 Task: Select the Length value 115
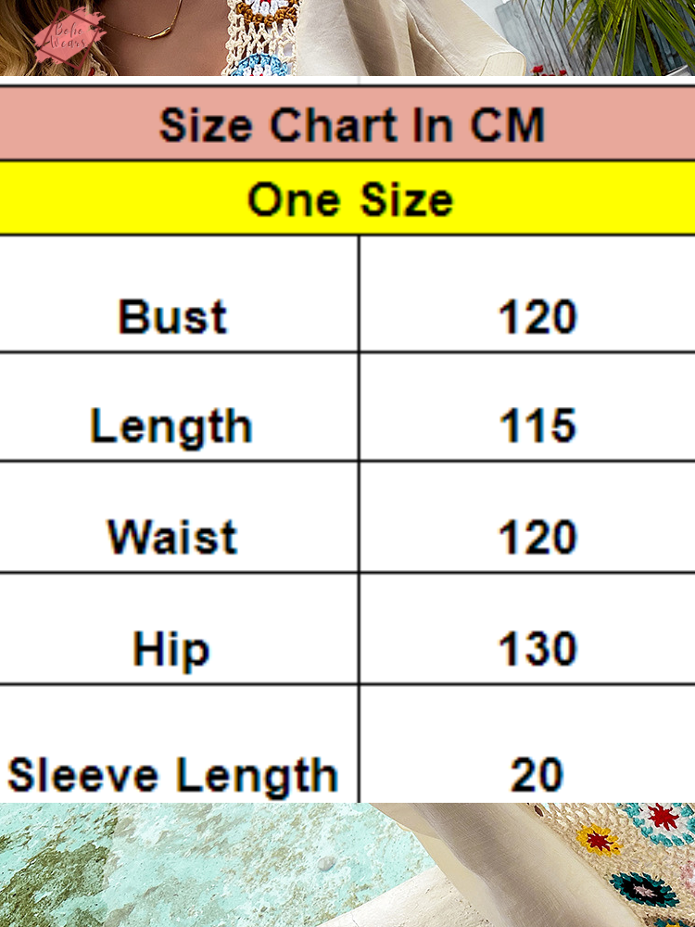coord(537,425)
